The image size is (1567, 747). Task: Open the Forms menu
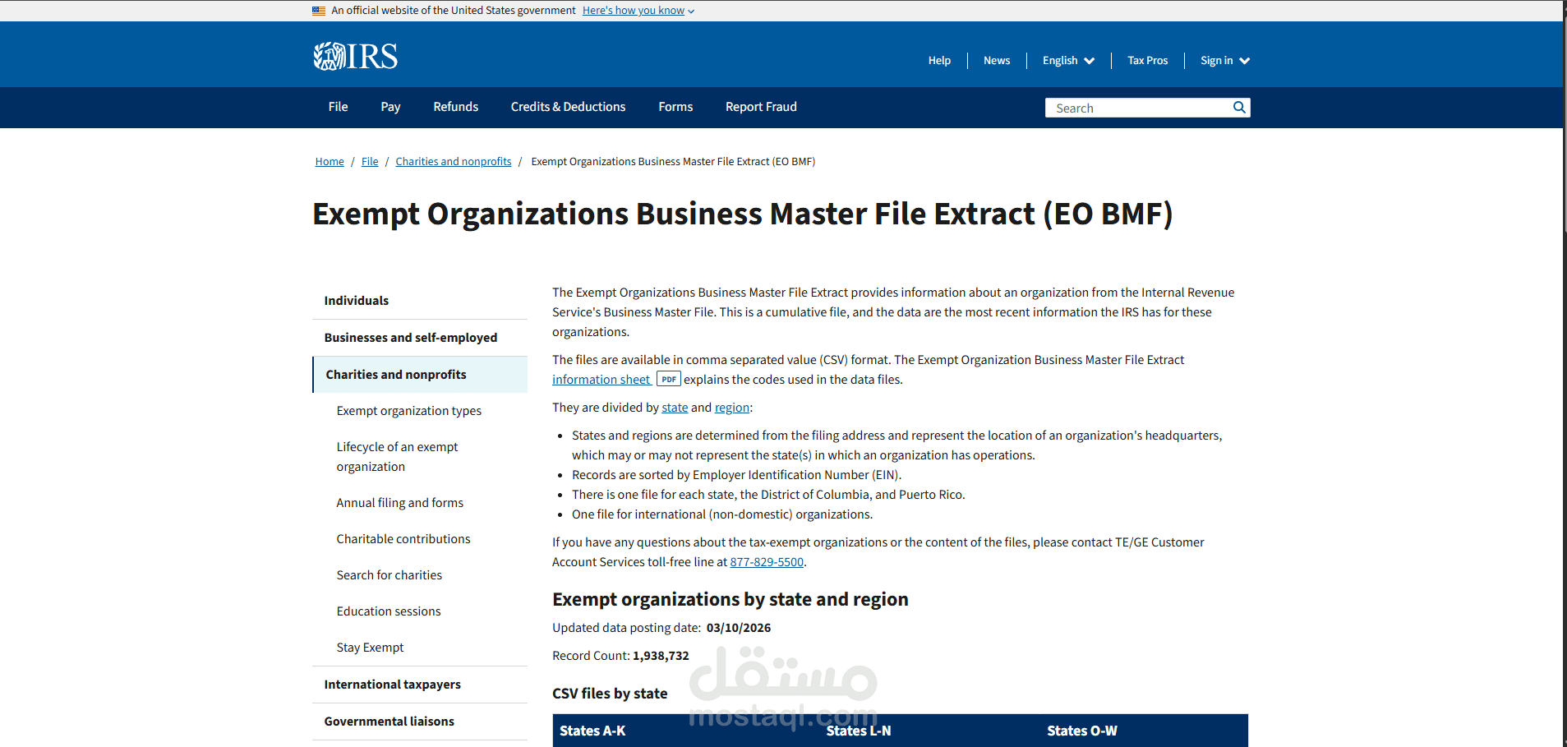pyautogui.click(x=675, y=107)
